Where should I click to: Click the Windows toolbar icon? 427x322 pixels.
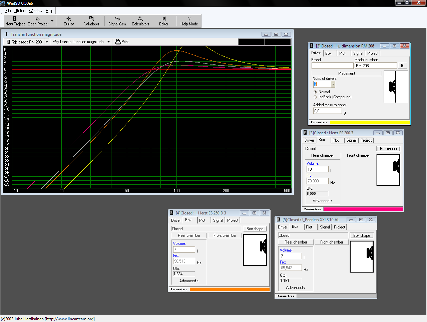92,21
